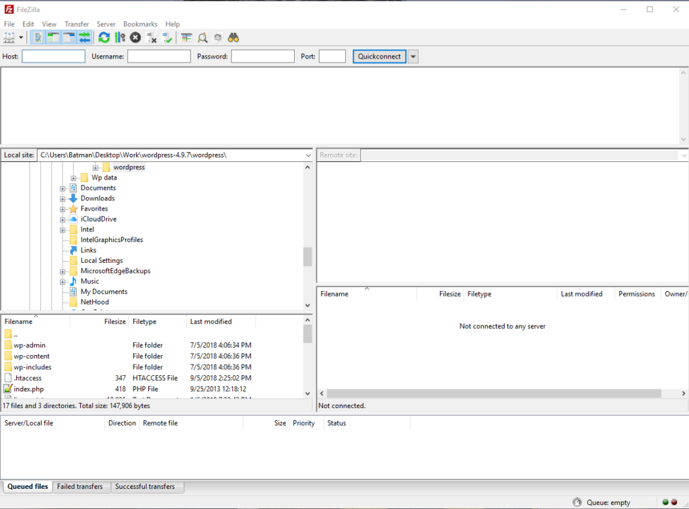
Task: Open the Quickconnect dropdown arrow
Action: pyautogui.click(x=412, y=56)
